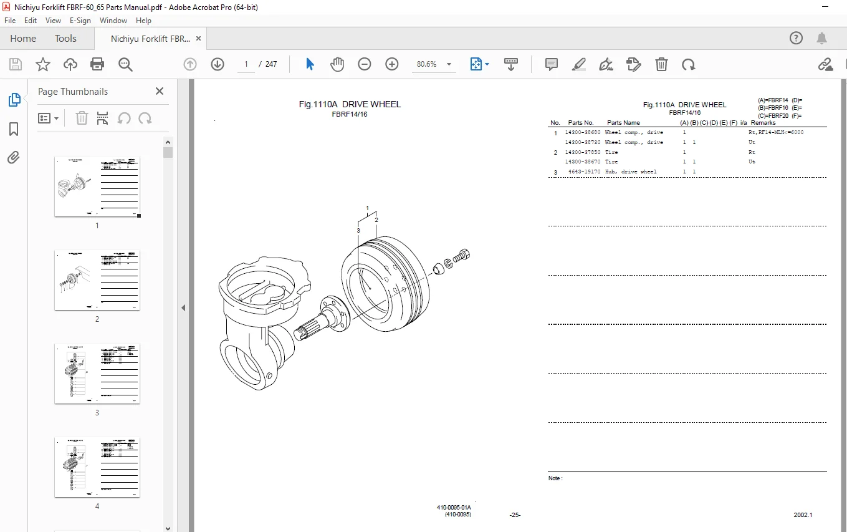The image size is (847, 532).
Task: Show the Bookmarks navigation pane
Action: 14,128
